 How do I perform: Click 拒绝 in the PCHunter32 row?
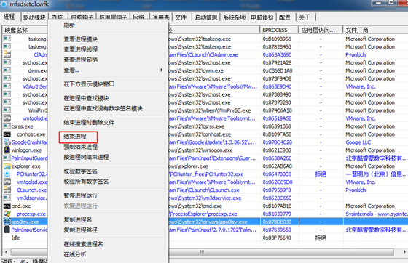[x=321, y=174]
